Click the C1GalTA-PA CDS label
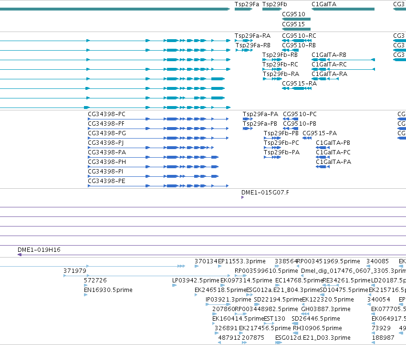The height and width of the screenshot is (345, 406). [333, 162]
